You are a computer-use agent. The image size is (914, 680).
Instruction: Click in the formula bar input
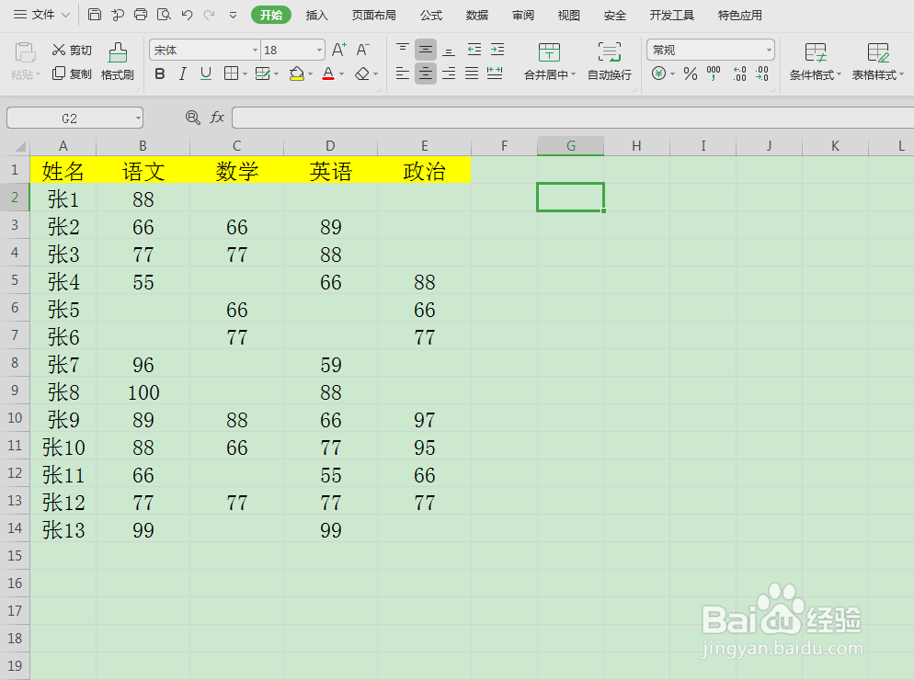click(x=573, y=118)
